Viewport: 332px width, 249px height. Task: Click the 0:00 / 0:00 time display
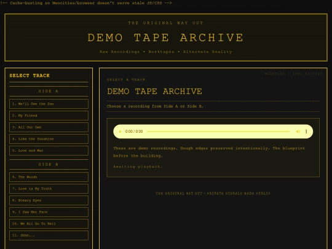point(134,132)
